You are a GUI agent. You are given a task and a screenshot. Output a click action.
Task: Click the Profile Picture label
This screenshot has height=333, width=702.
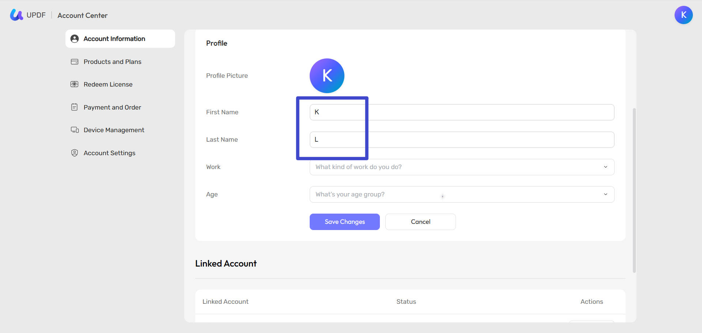(227, 76)
